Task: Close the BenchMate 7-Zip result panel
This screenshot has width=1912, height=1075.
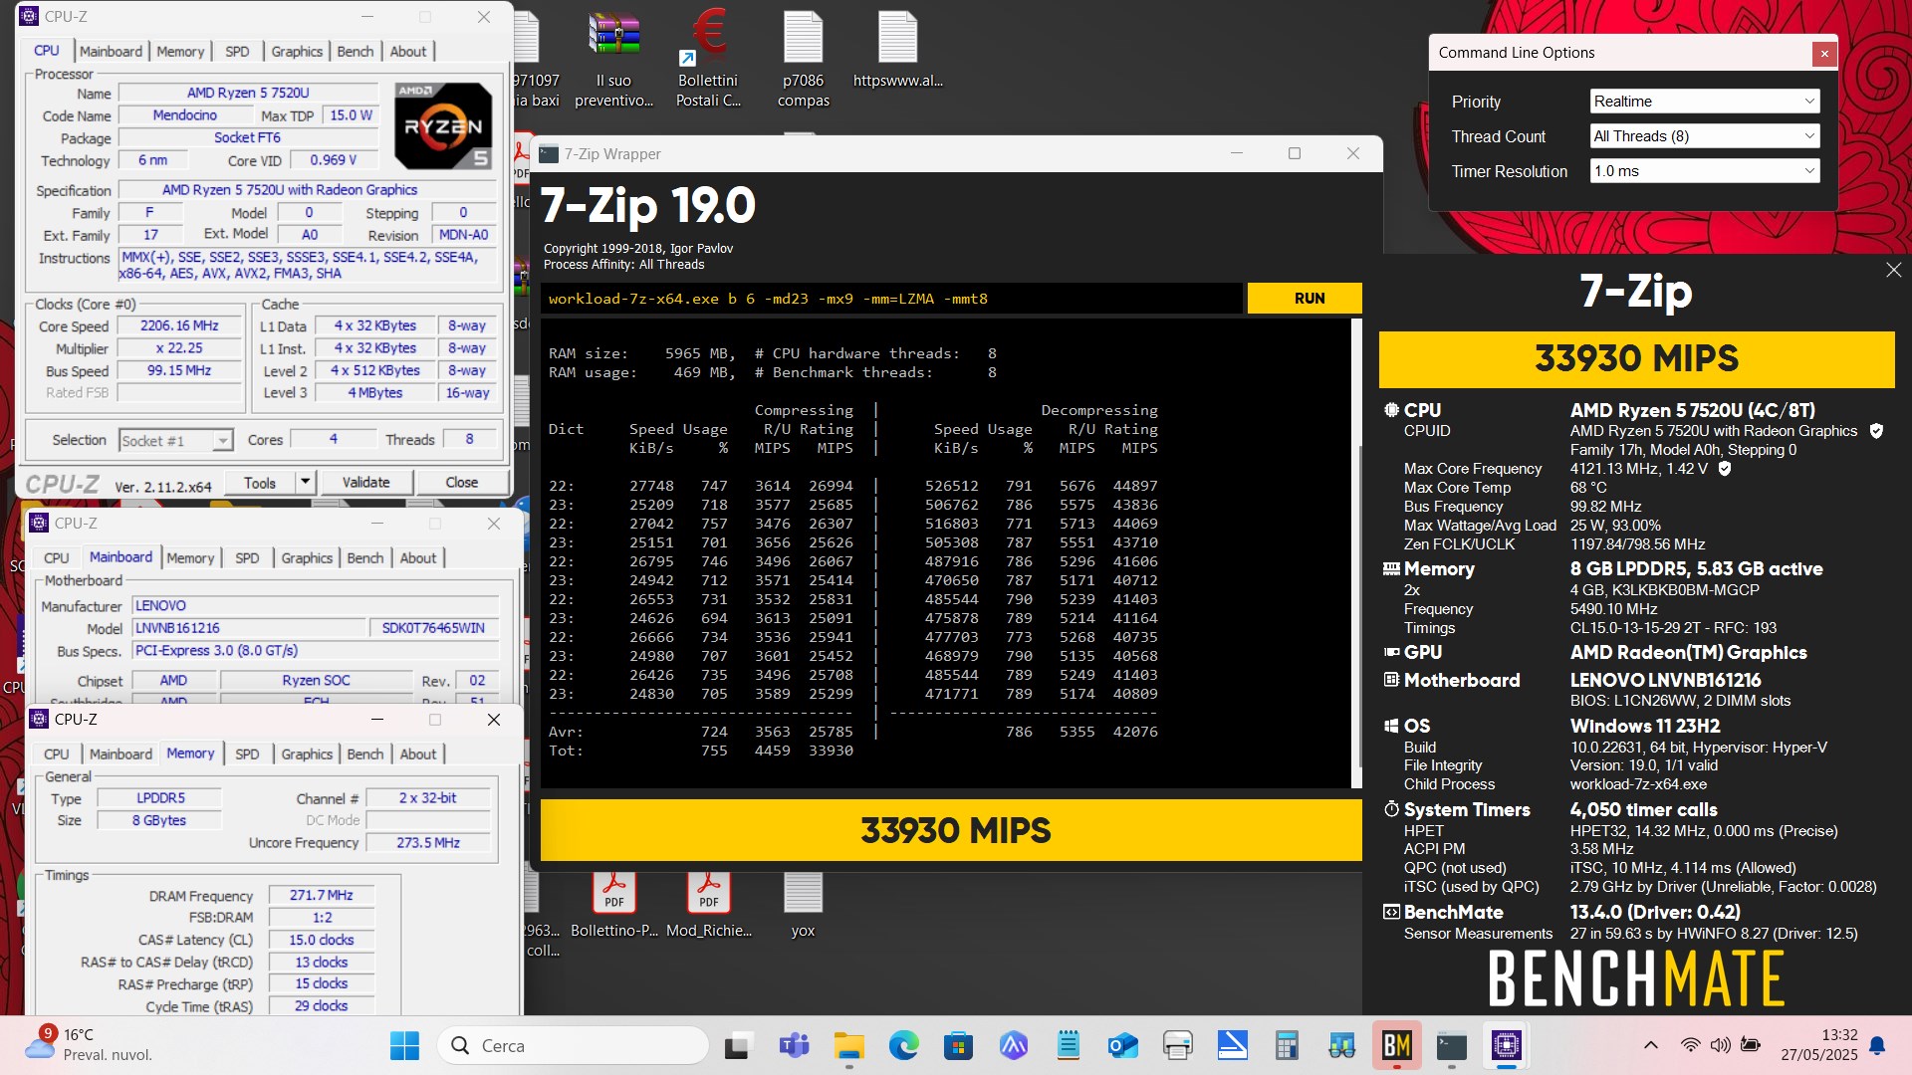Action: coord(1893,270)
